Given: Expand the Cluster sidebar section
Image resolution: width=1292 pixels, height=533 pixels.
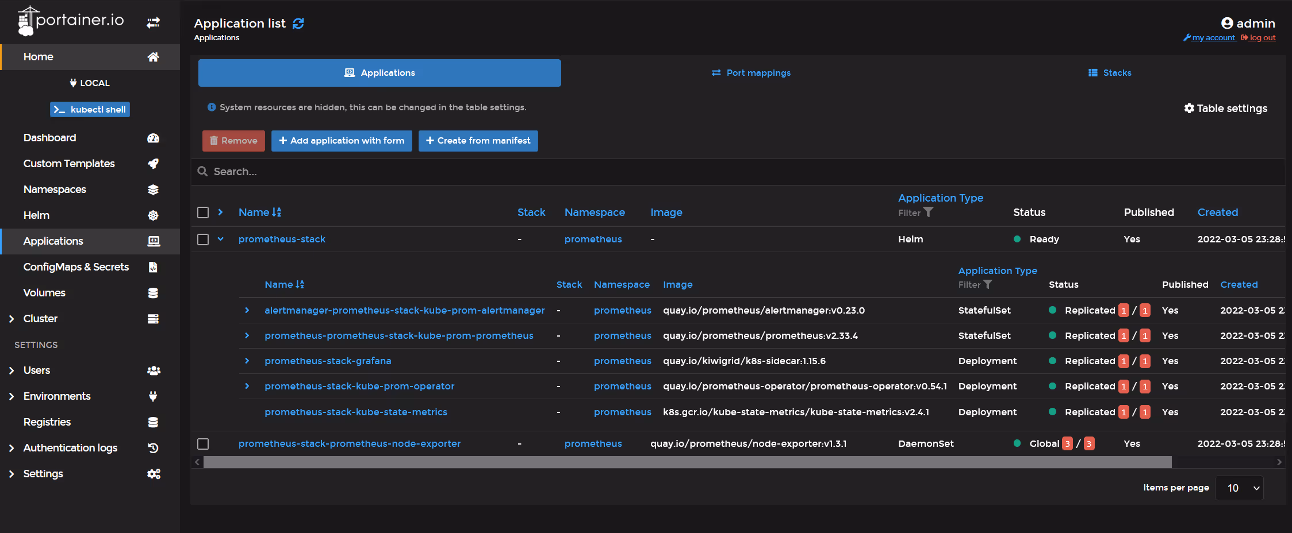Looking at the screenshot, I should pyautogui.click(x=11, y=319).
